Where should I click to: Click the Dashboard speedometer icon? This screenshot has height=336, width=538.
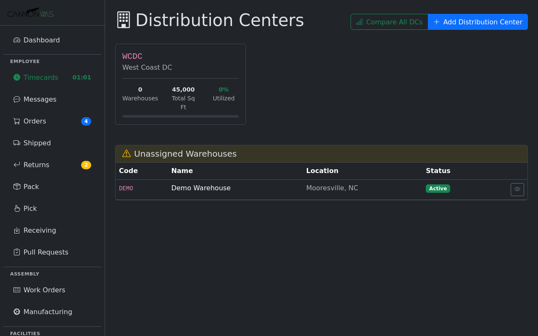point(16,40)
